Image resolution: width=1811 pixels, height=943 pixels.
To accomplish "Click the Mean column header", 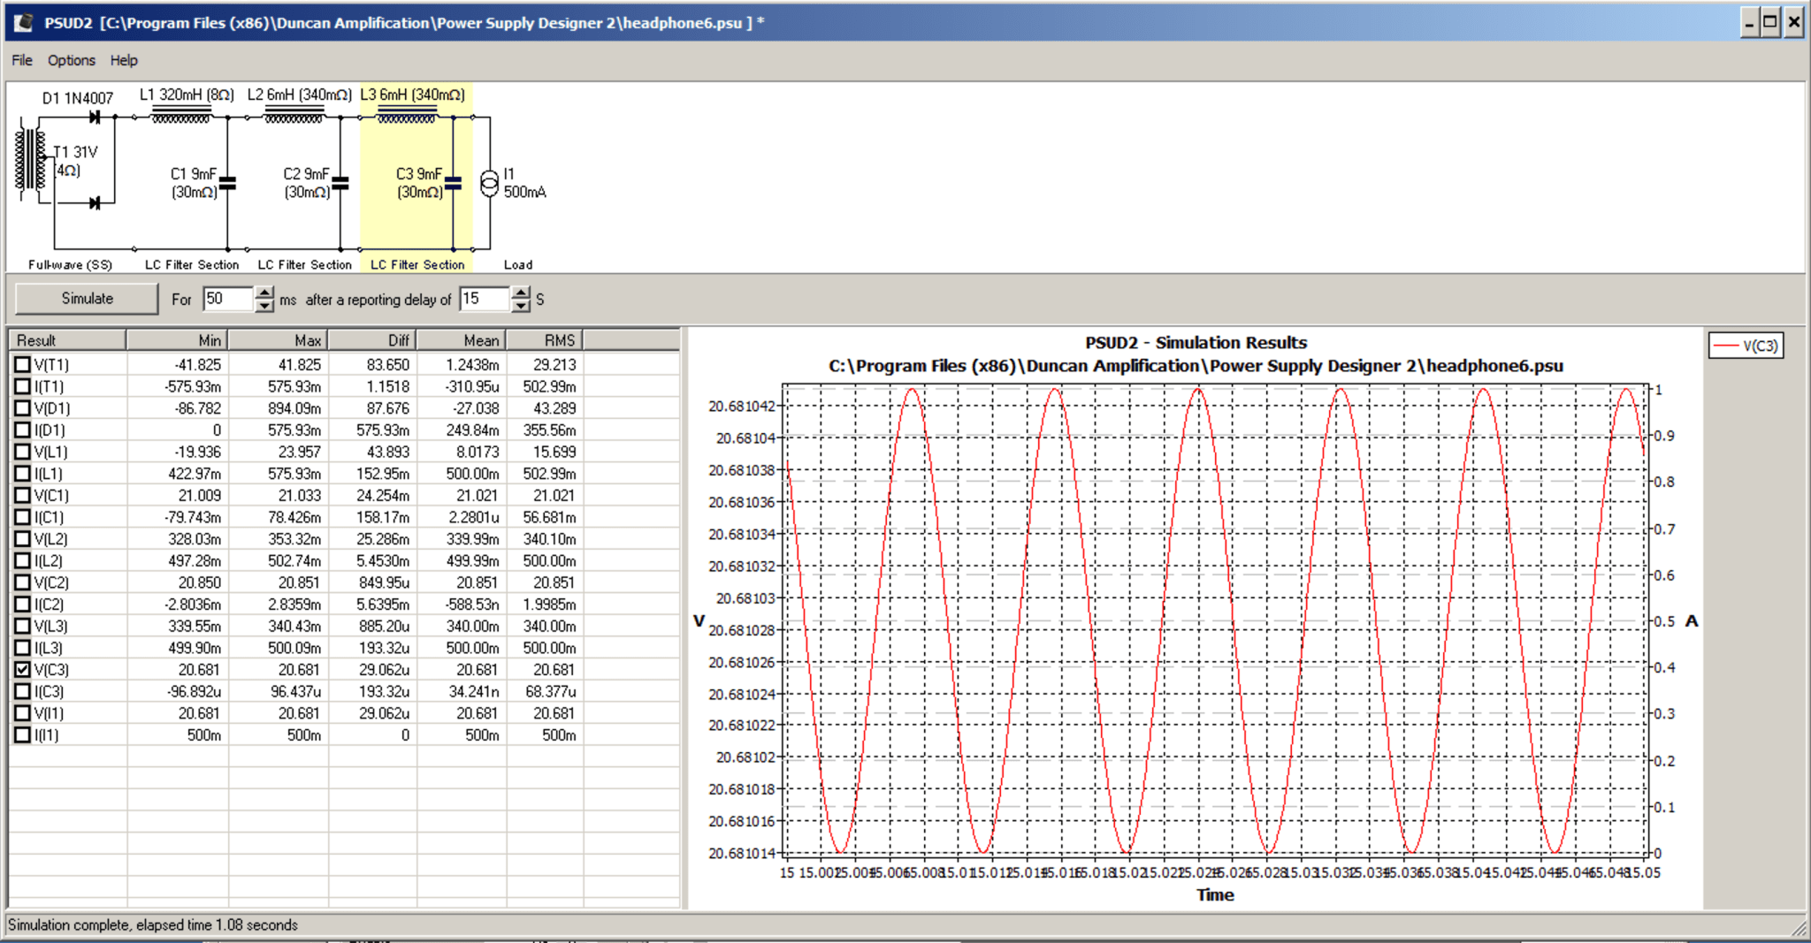I will tap(462, 340).
